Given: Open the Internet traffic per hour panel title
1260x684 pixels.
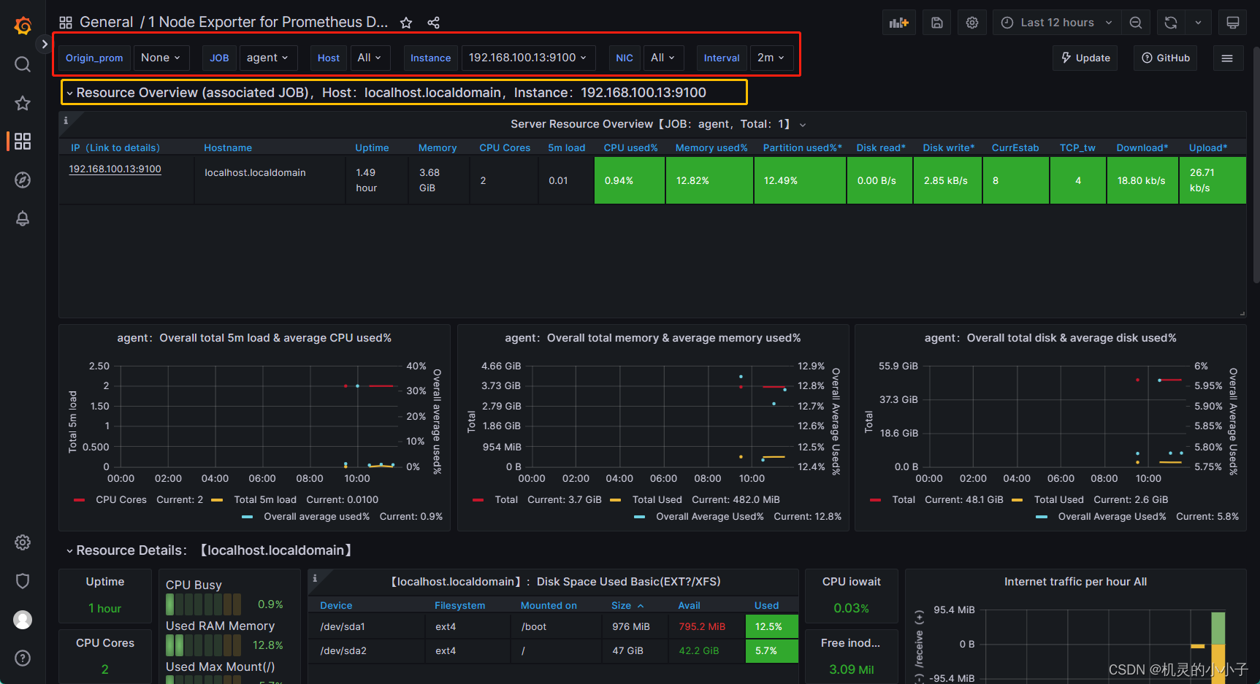Looking at the screenshot, I should click(x=1075, y=582).
